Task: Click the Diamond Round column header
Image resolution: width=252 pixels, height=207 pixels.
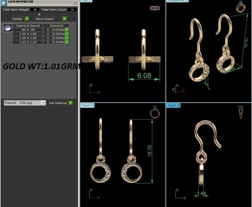Action: (x=28, y=26)
